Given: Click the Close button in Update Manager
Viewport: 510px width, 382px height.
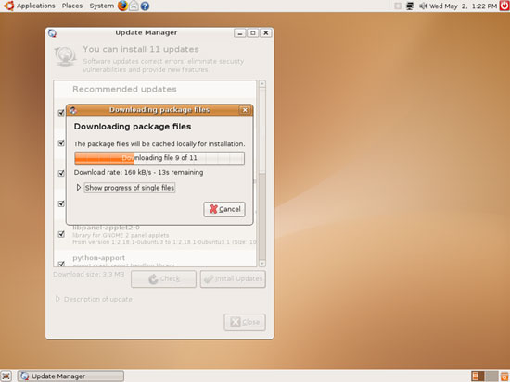Looking at the screenshot, I should pyautogui.click(x=245, y=322).
